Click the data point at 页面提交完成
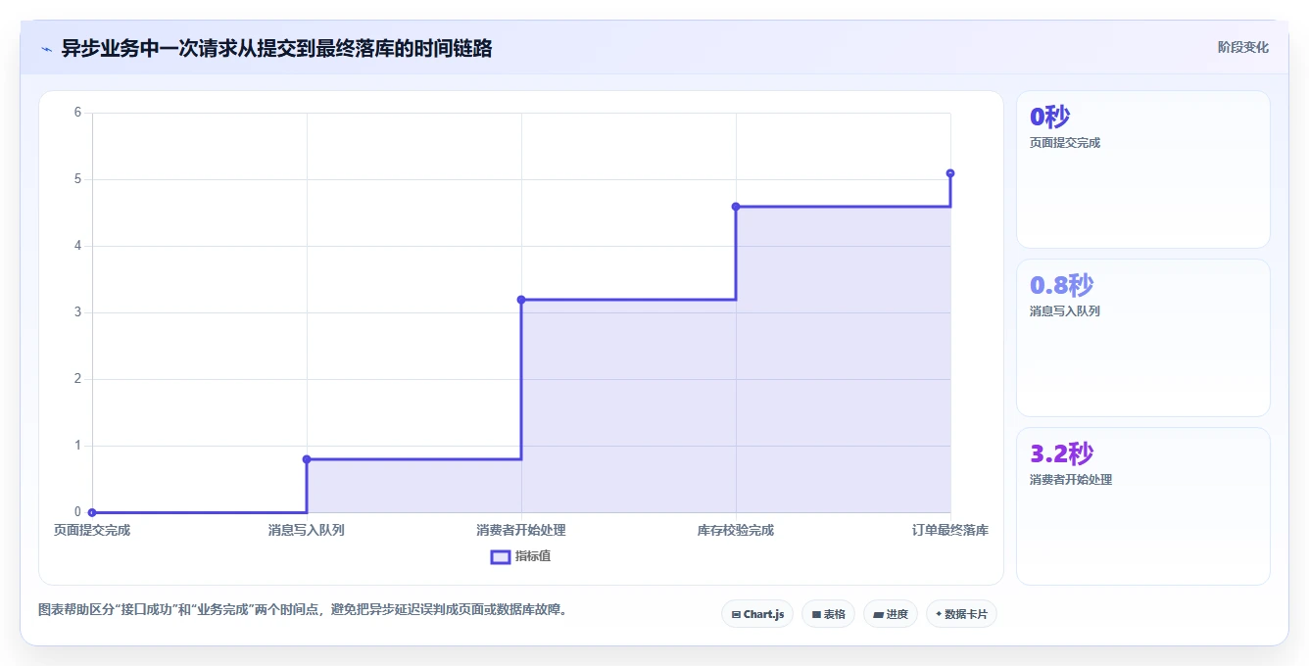The width and height of the screenshot is (1309, 666). pos(92,512)
